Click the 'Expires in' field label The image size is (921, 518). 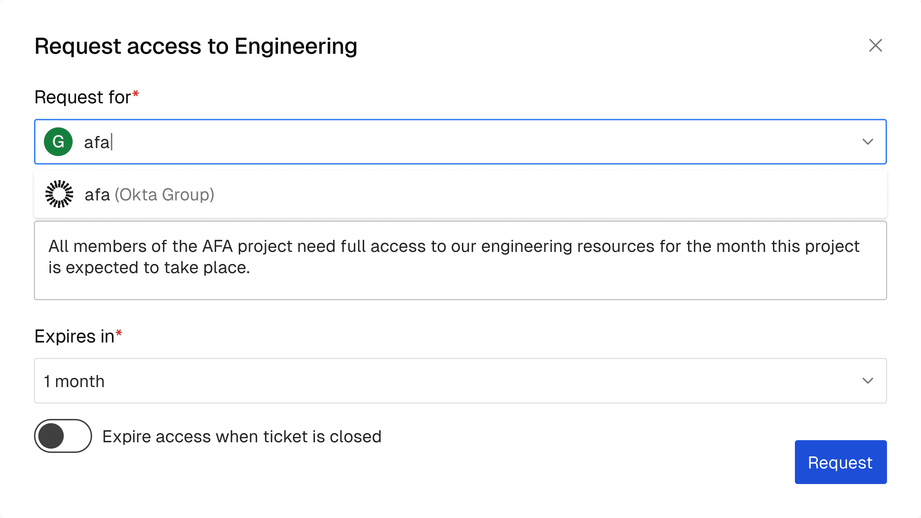click(74, 336)
